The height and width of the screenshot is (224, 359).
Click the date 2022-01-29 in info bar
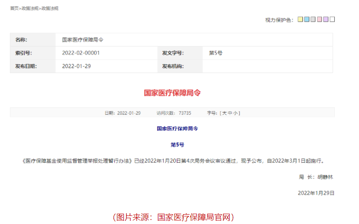(x=129, y=113)
